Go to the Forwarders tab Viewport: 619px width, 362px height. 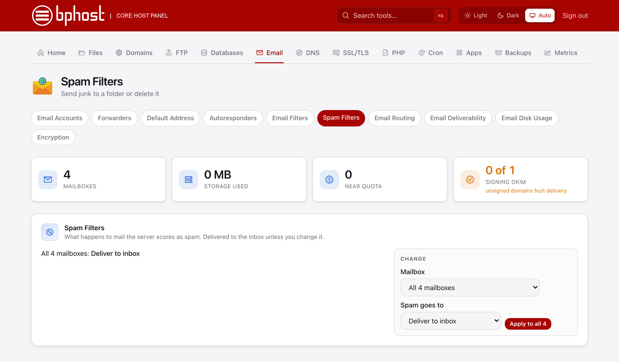point(115,118)
